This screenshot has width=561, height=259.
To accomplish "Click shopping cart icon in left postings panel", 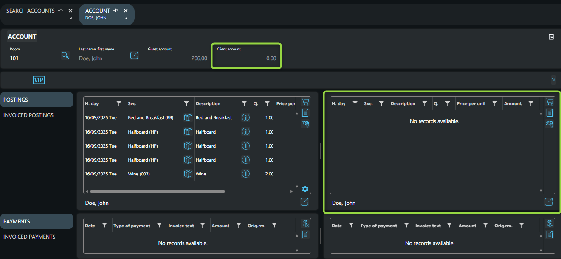I will click(305, 102).
